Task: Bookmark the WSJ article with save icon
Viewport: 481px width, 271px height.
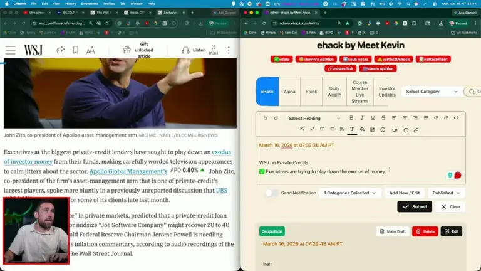Action: [x=75, y=50]
